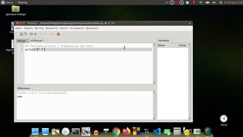The width and height of the screenshot is (243, 137).
Task: Click the Thonny icon in the dock
Action: point(147,132)
